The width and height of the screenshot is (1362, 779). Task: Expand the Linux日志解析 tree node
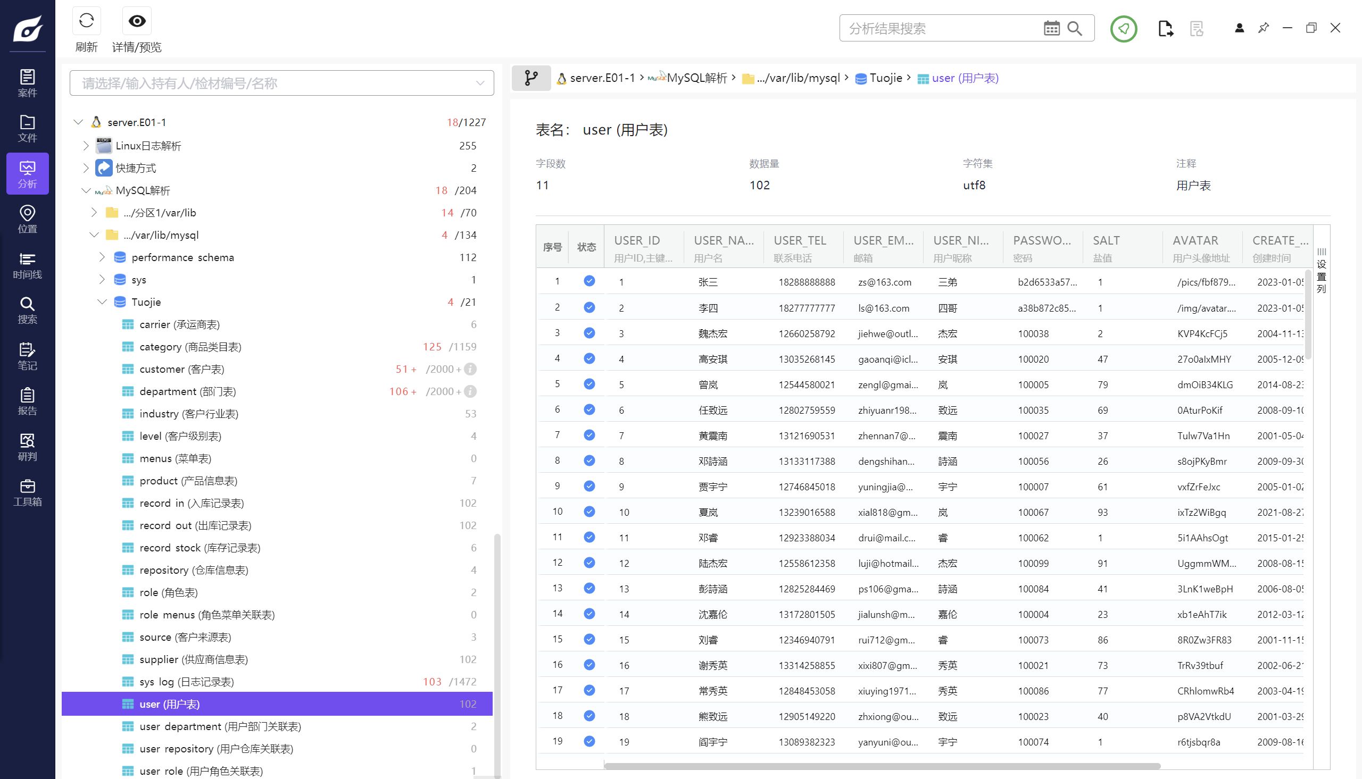point(86,146)
